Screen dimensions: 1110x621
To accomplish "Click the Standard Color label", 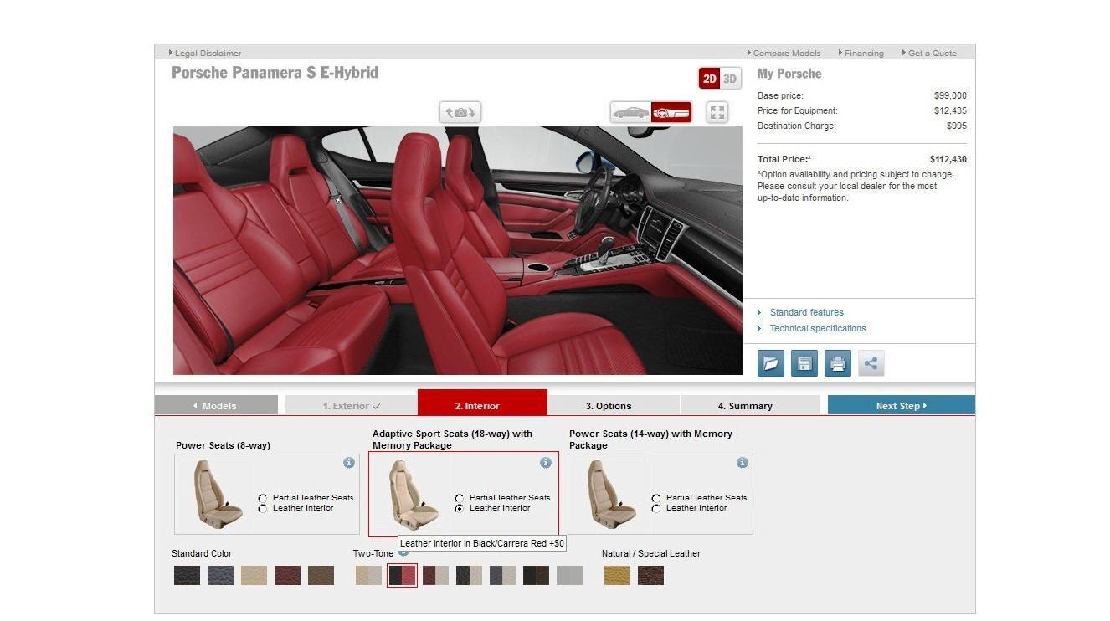I will 202,553.
